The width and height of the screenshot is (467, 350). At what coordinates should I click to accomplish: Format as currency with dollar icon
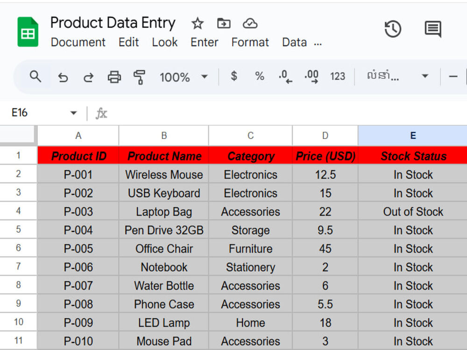pyautogui.click(x=234, y=76)
